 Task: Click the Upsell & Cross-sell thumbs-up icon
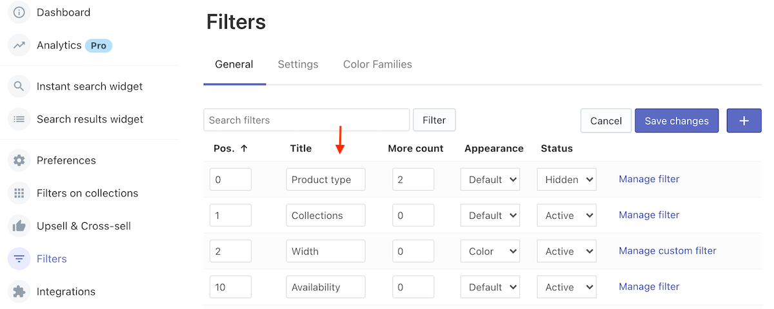[19, 226]
